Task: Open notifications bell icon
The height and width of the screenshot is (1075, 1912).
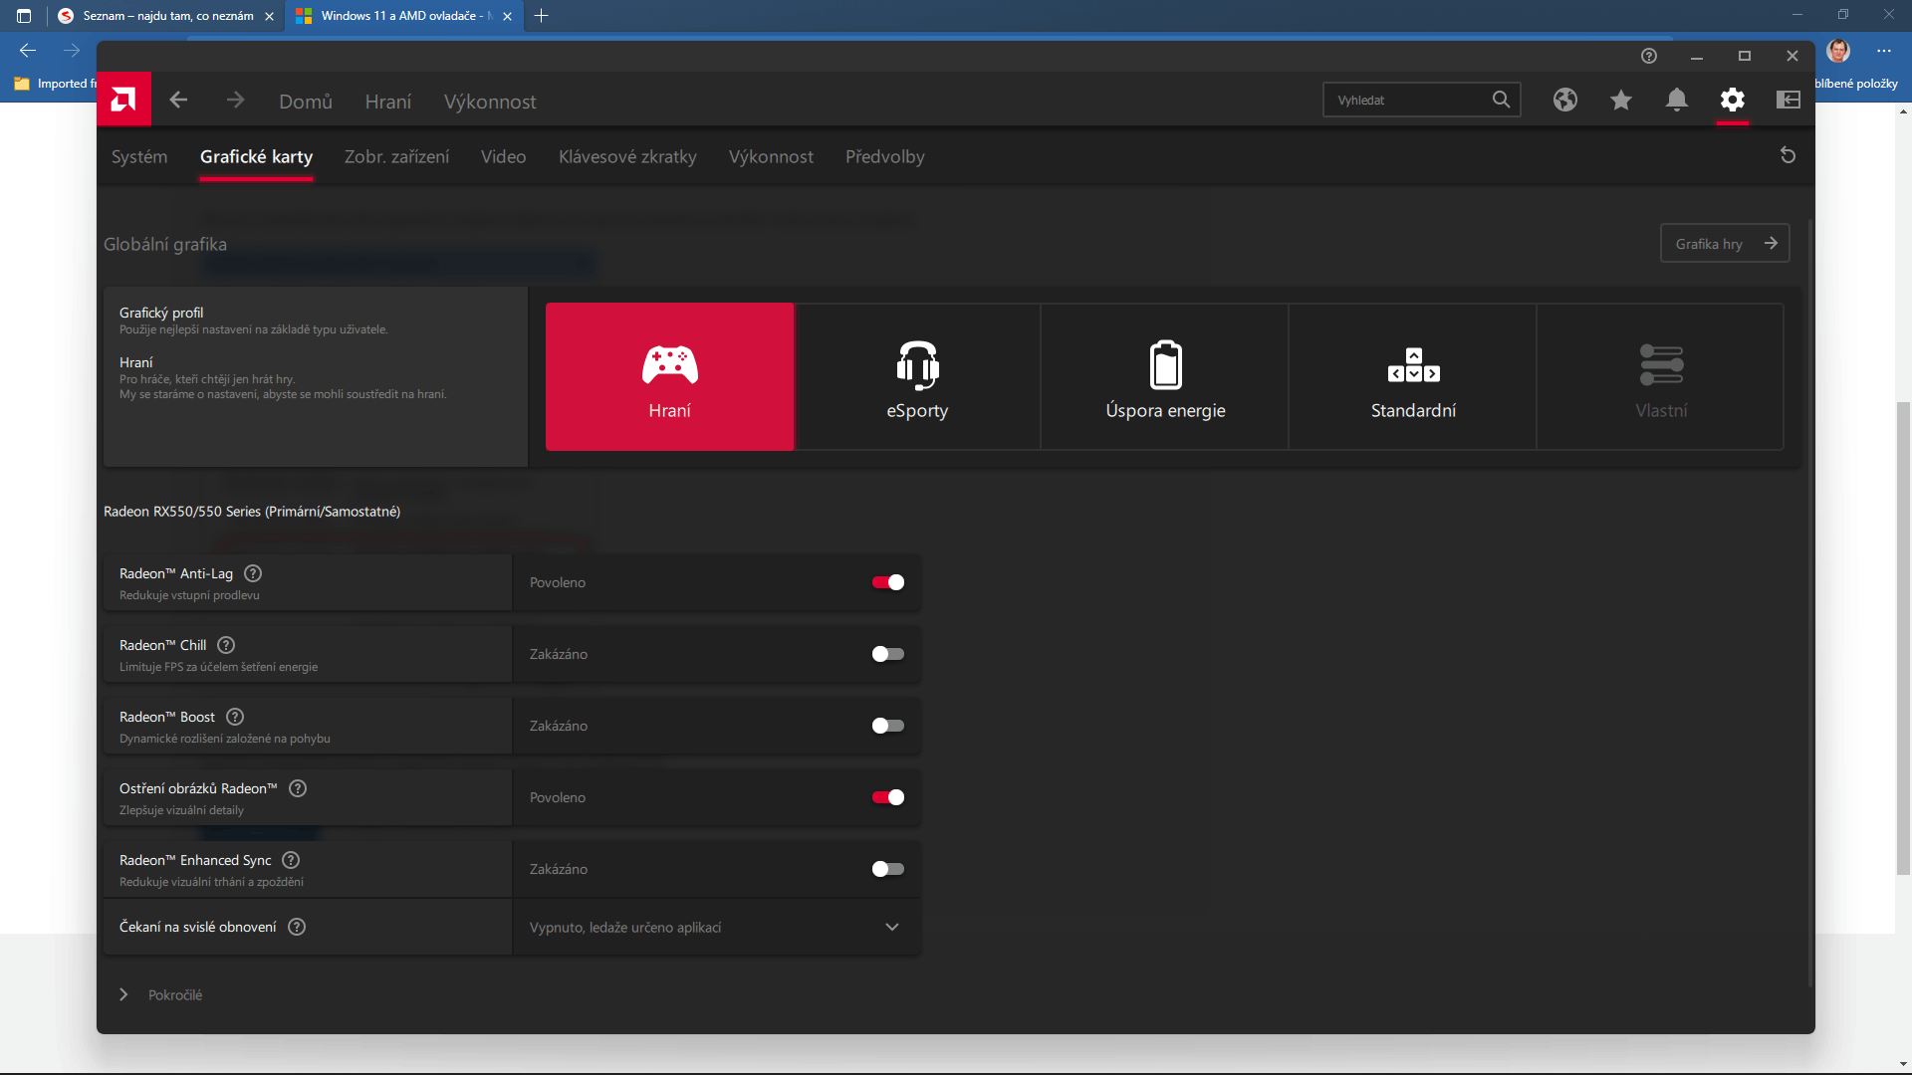Action: click(x=1676, y=100)
